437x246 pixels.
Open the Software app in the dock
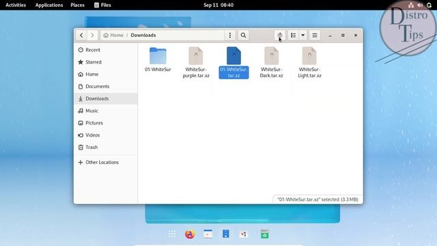click(x=244, y=234)
